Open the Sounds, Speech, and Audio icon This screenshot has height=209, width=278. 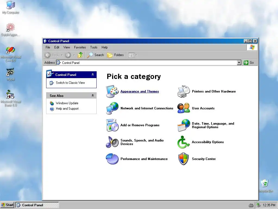(112, 142)
